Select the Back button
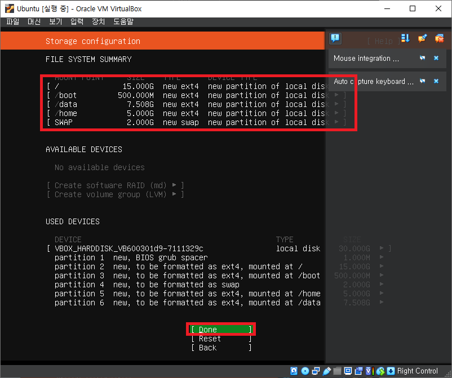The image size is (452, 378). pyautogui.click(x=221, y=348)
